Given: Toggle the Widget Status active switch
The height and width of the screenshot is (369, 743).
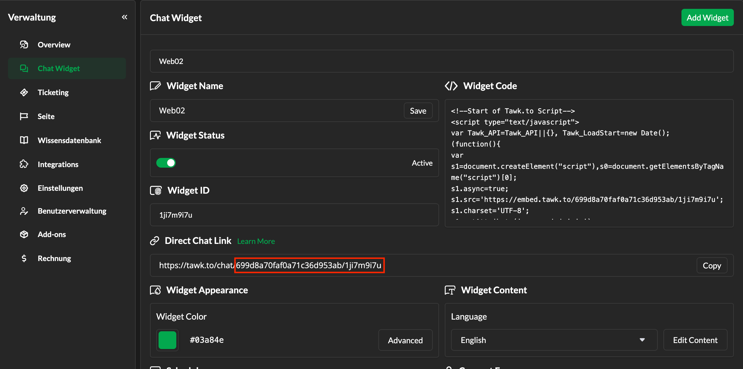Looking at the screenshot, I should click(x=166, y=163).
